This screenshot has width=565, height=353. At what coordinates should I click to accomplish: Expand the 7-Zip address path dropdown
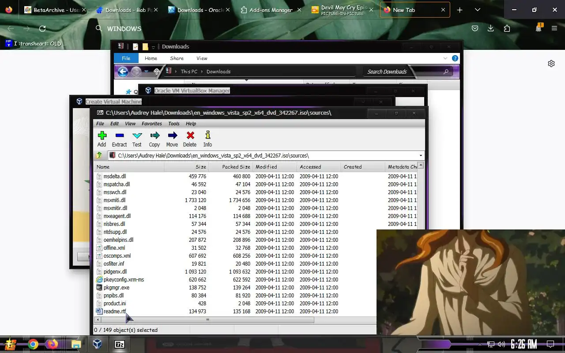click(x=421, y=155)
